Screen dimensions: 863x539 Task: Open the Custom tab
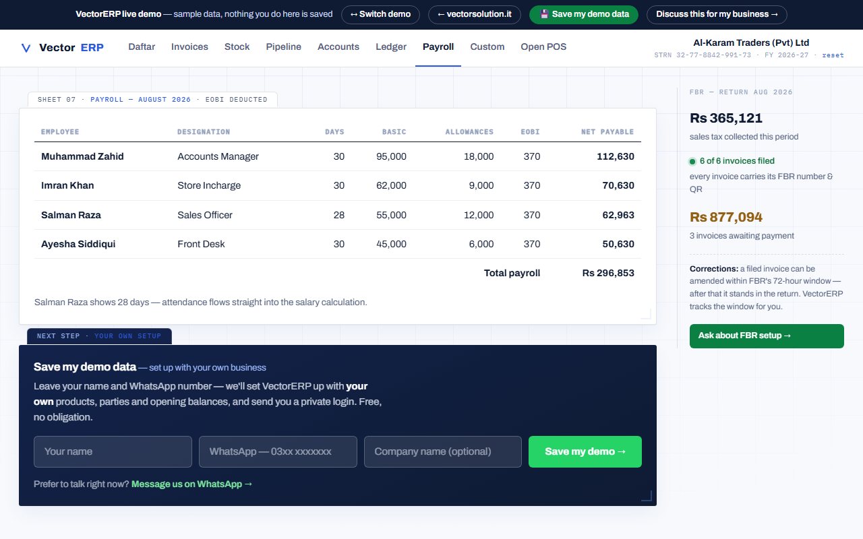tap(487, 46)
